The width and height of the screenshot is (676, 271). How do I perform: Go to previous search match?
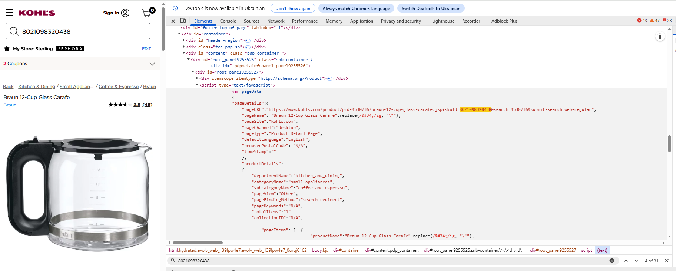[626, 261]
